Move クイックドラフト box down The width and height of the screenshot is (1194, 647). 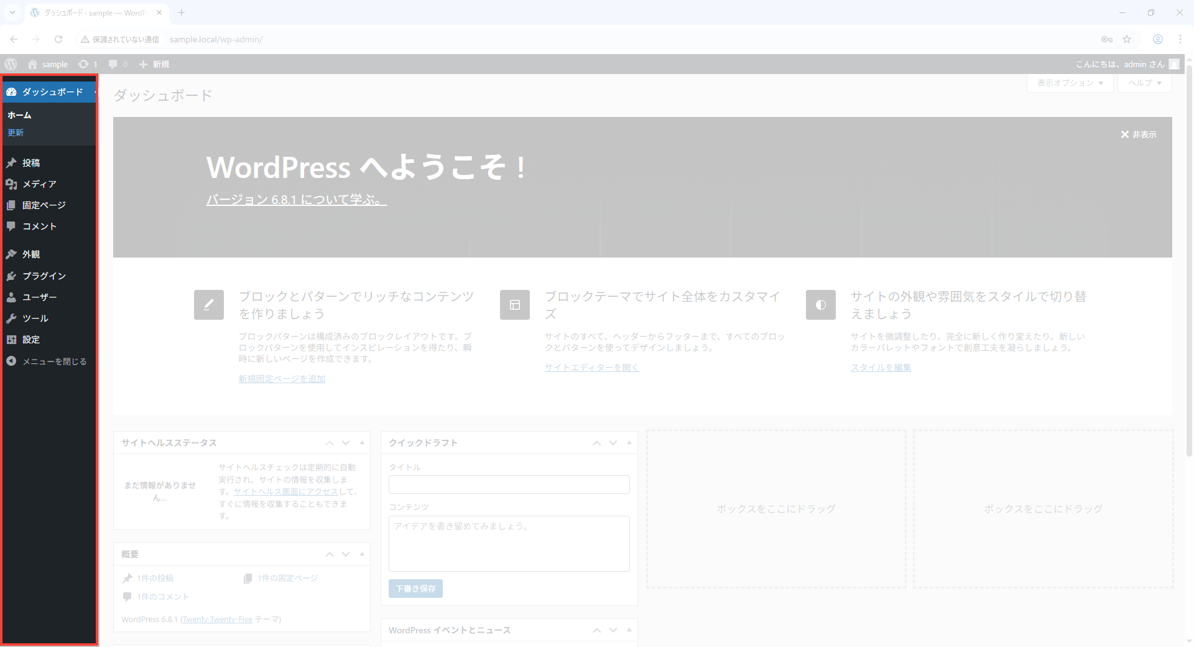pos(613,443)
